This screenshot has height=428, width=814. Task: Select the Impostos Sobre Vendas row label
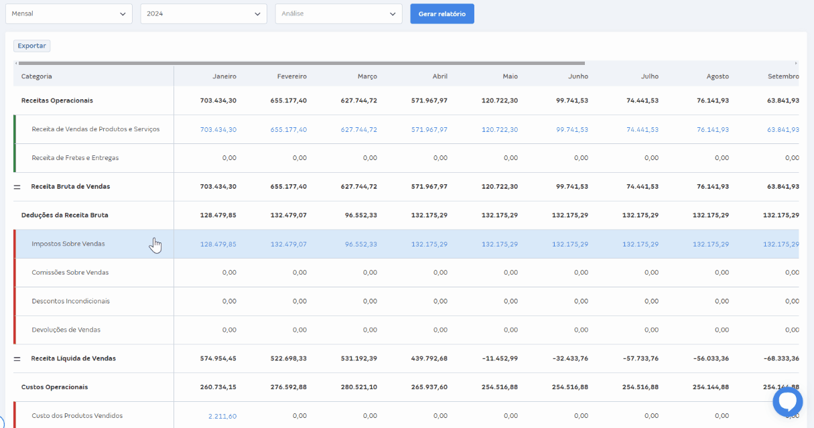(68, 244)
